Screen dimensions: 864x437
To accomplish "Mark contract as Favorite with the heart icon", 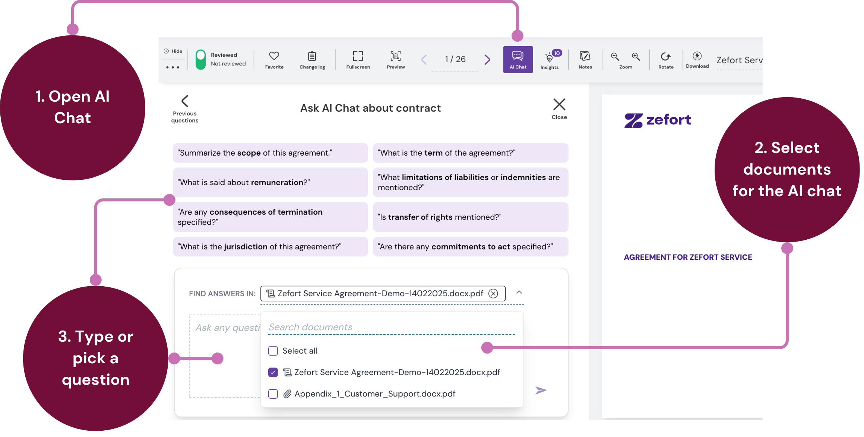I will point(274,60).
